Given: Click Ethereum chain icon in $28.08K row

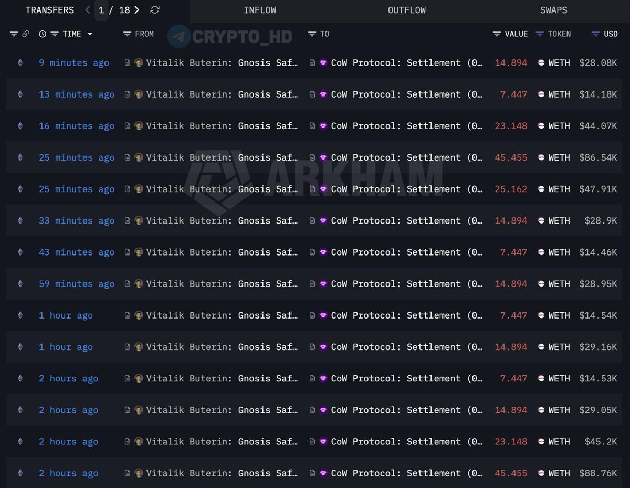Looking at the screenshot, I should click(x=20, y=62).
